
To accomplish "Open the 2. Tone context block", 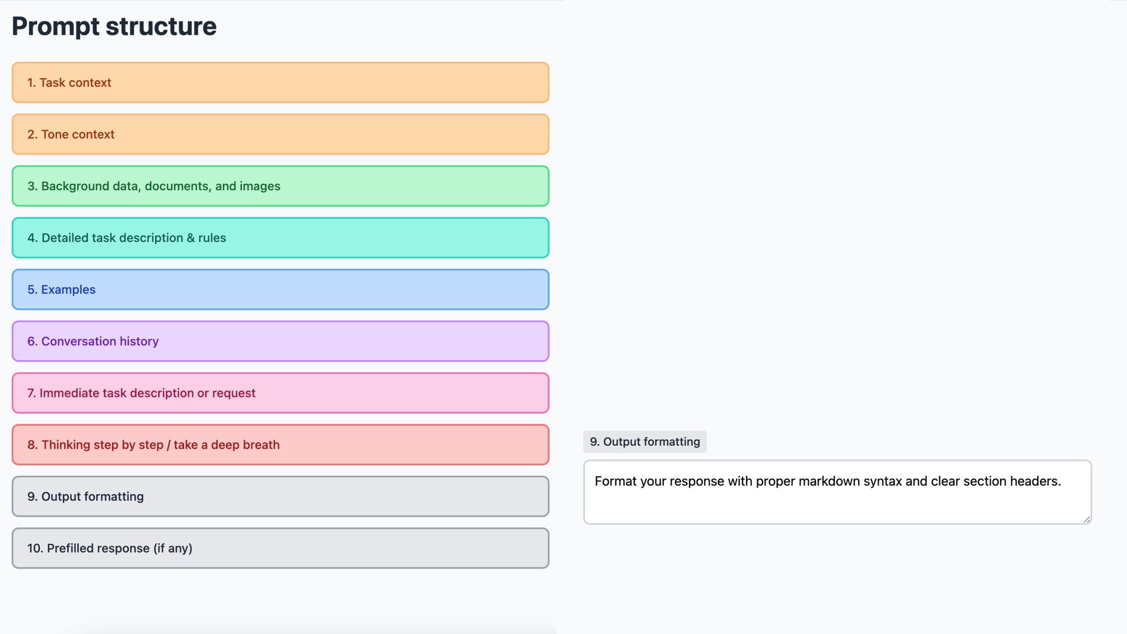I will (281, 134).
